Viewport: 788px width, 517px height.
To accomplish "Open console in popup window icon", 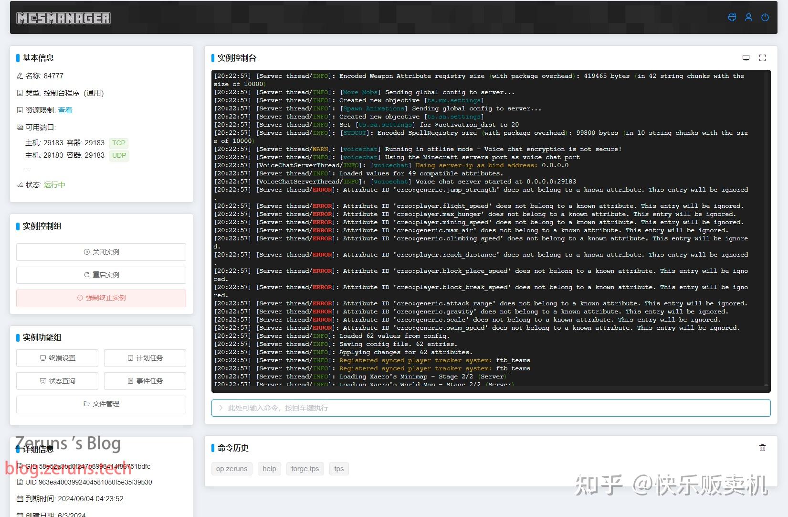I will [746, 58].
